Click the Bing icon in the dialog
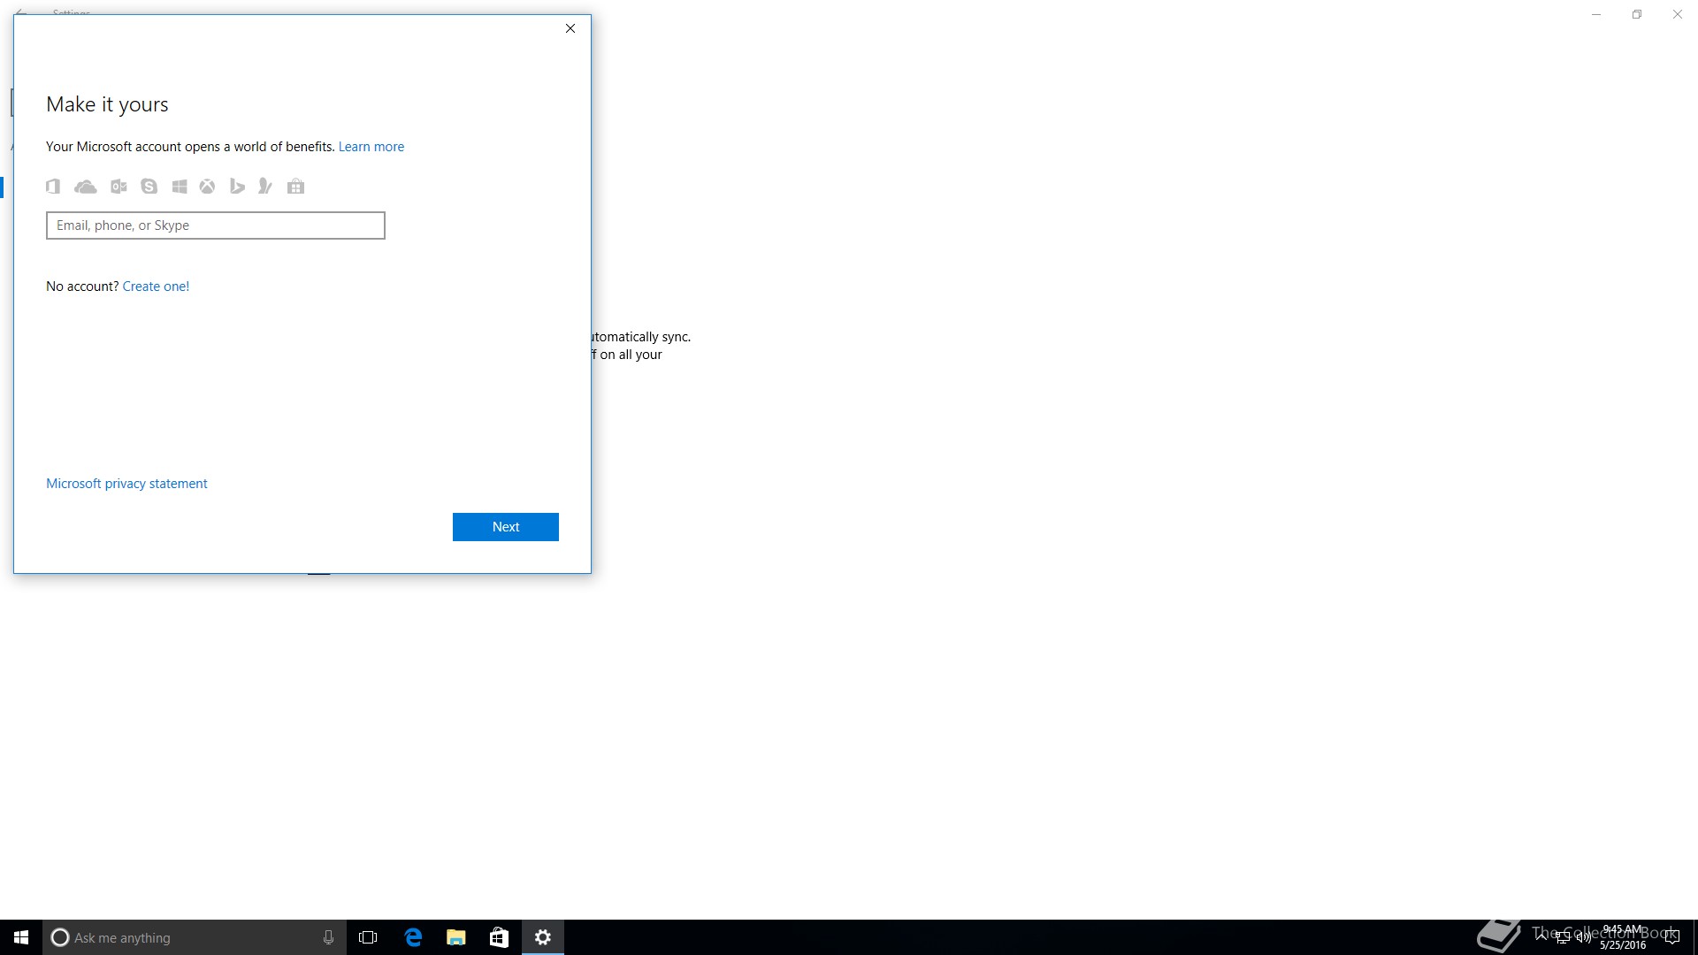This screenshot has width=1698, height=955. pos(237,187)
